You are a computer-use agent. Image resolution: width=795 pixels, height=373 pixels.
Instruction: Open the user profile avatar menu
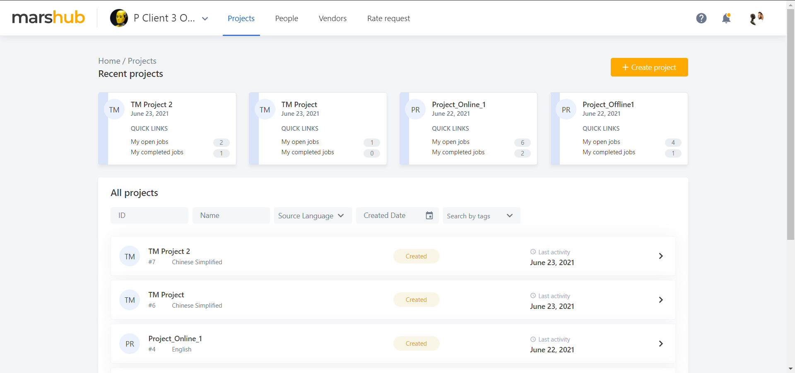coord(756,18)
